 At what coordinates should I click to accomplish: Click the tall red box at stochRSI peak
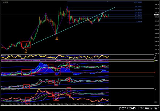pos(69,92)
